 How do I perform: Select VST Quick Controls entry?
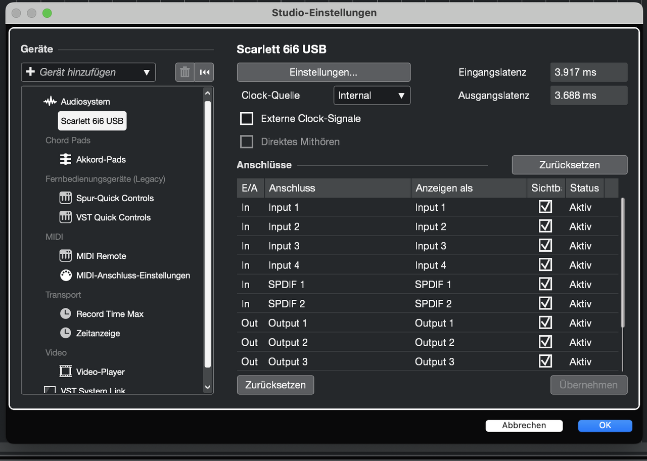point(113,217)
